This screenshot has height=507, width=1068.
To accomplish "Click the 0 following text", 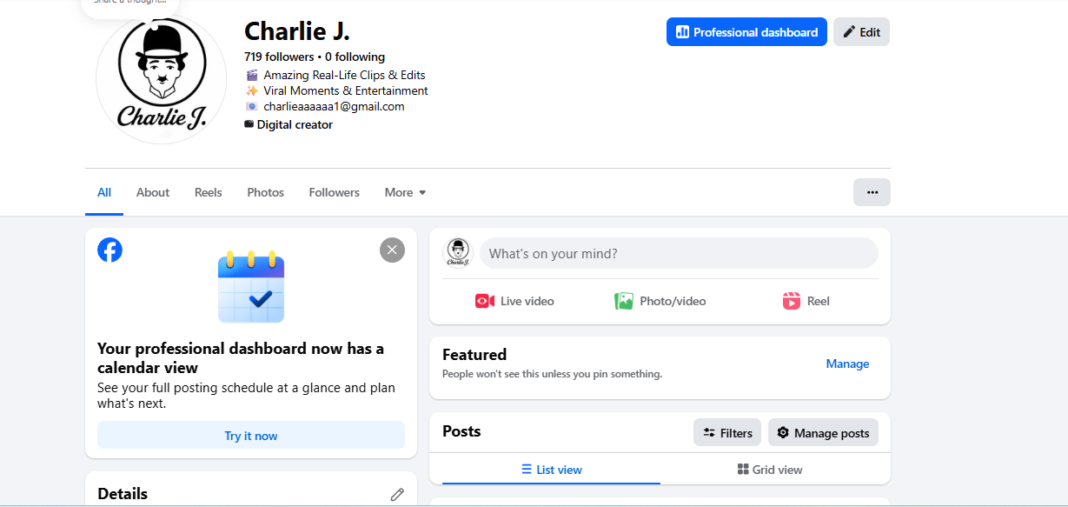I will point(355,57).
